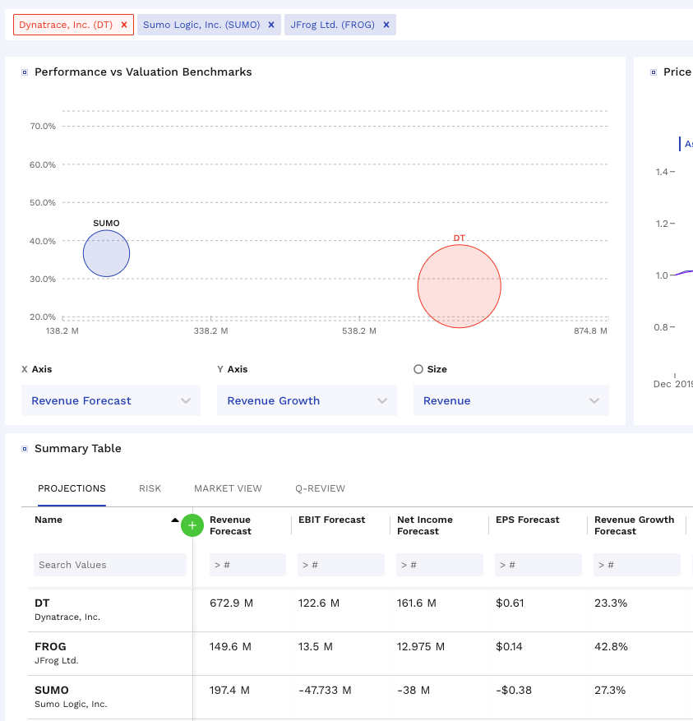Switch to the MARKET VIEW tab
Screen dimensions: 693x721
click(228, 488)
